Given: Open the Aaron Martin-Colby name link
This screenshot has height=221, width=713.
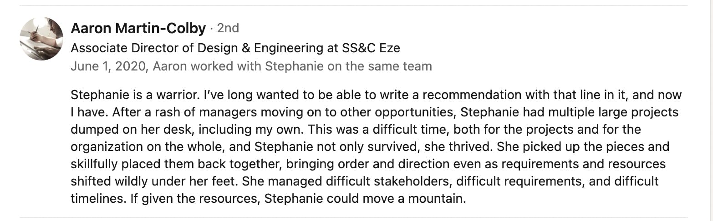Looking at the screenshot, I should tap(138, 29).
